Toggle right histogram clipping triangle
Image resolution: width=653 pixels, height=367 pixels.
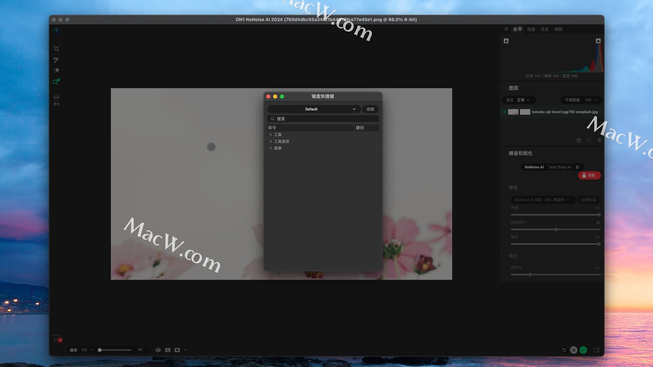(x=598, y=41)
